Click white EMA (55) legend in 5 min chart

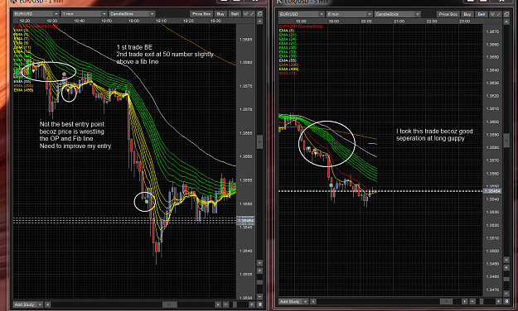coord(288,60)
